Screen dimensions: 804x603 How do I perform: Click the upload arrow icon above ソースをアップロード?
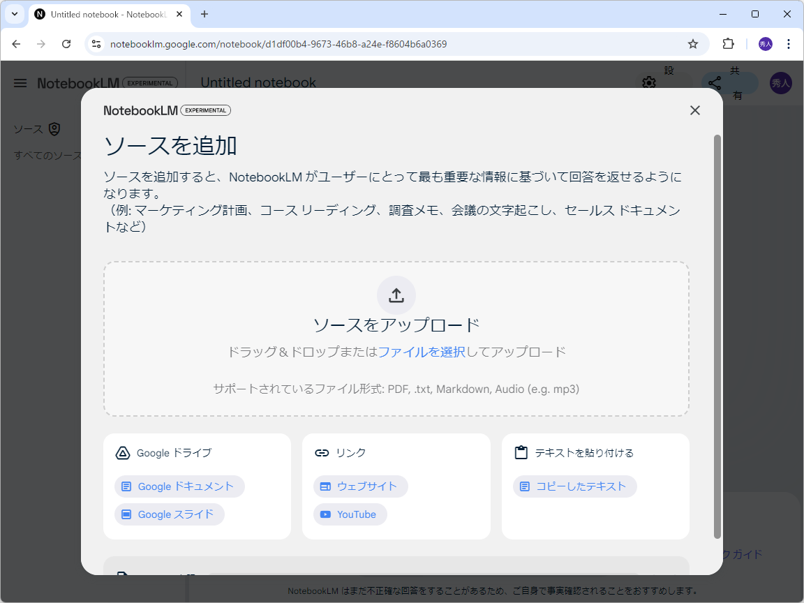(396, 295)
